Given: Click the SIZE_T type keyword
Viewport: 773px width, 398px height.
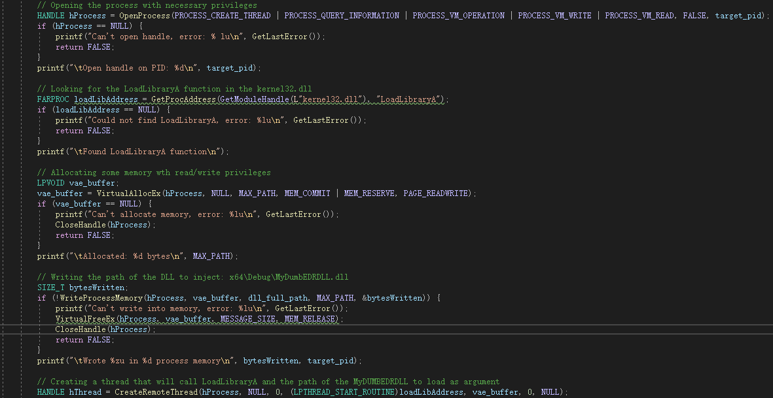Looking at the screenshot, I should (51, 288).
